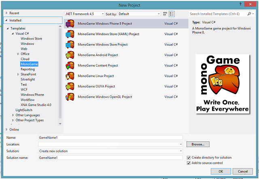Image resolution: width=259 pixels, height=179 pixels.
Task: Select the WCF template category
Action: click(x=24, y=90)
